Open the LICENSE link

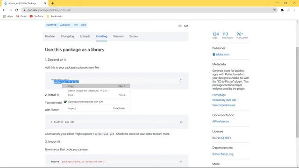point(224,138)
